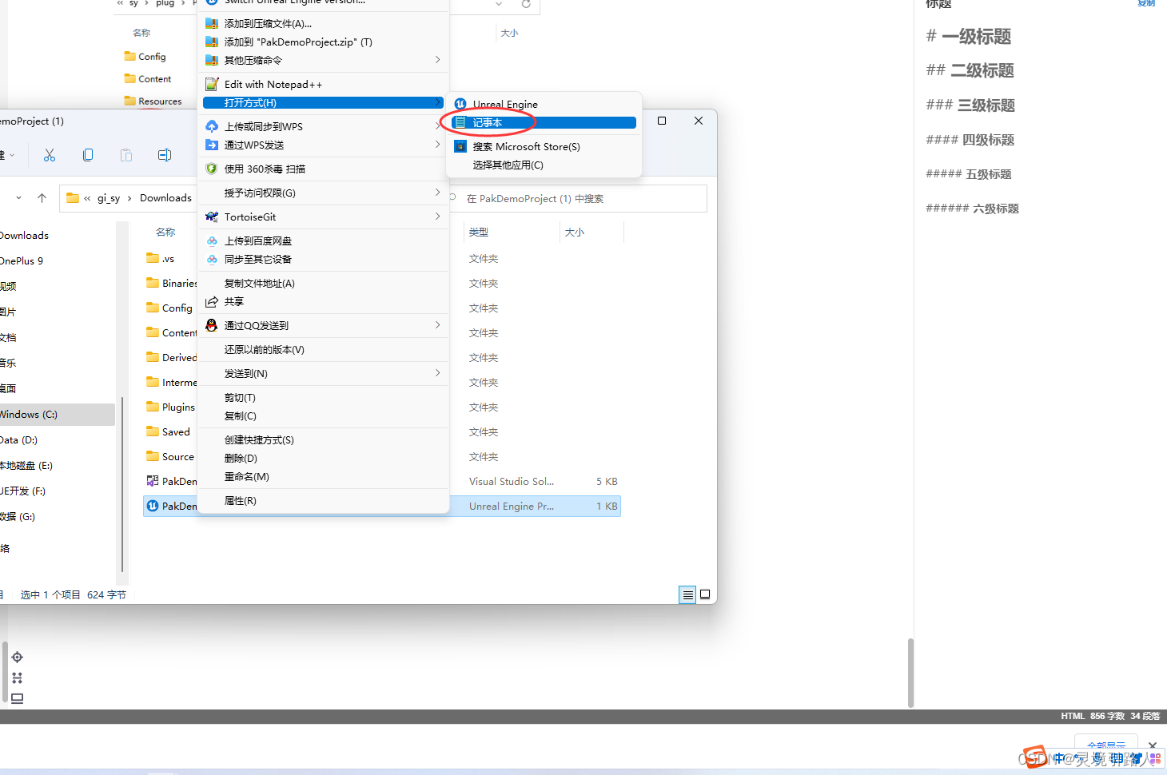The image size is (1167, 775).
Task: Click 上传或同步到WPS menu entry
Action: coord(324,126)
